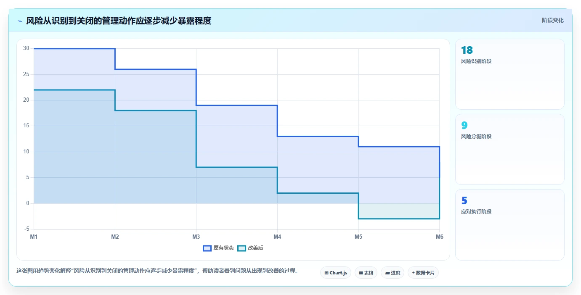This screenshot has height=295, width=581.
Task: Click the M6 x-axis label
Action: [440, 237]
